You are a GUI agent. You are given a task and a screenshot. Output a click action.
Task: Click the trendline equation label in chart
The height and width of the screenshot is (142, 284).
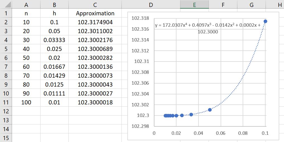(x=208, y=28)
